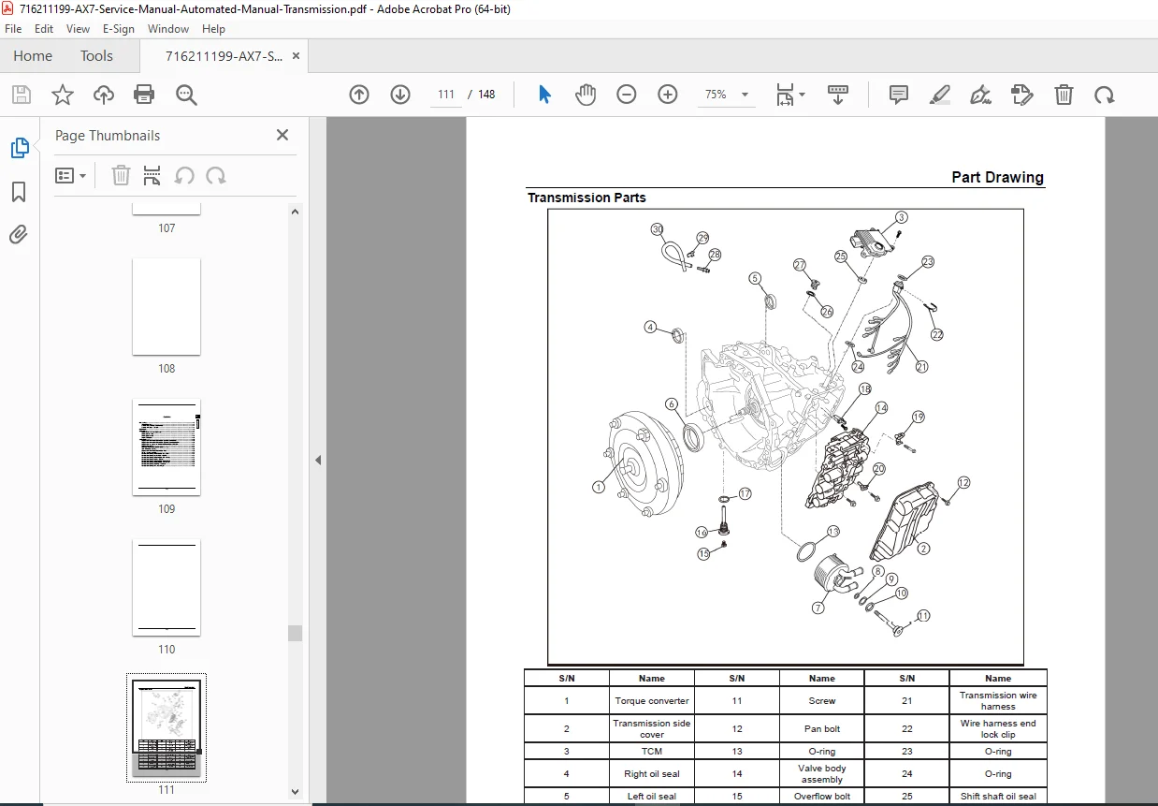Rotate thumbnails counterclockwise

point(184,175)
